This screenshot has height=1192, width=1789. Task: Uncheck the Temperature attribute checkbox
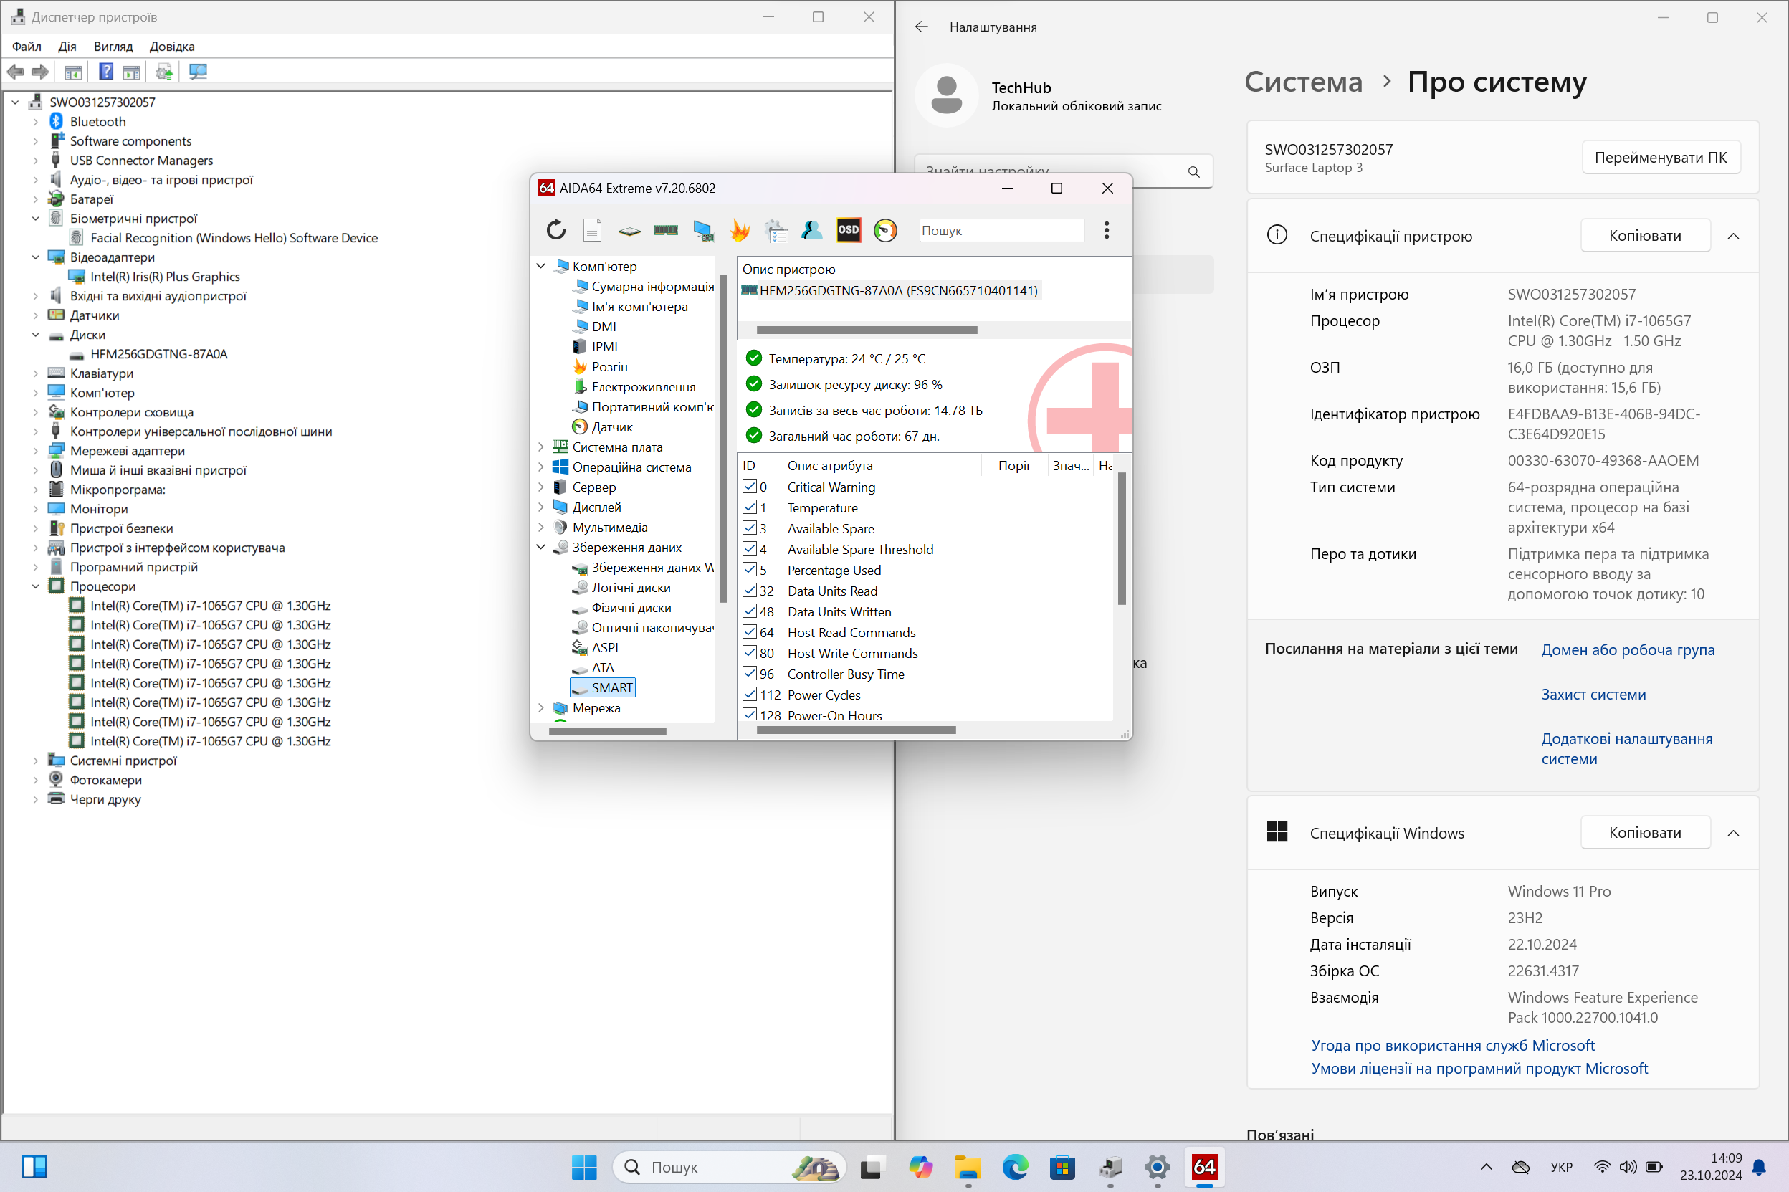tap(749, 507)
